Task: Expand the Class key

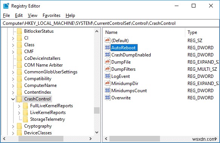Action: click(x=13, y=45)
